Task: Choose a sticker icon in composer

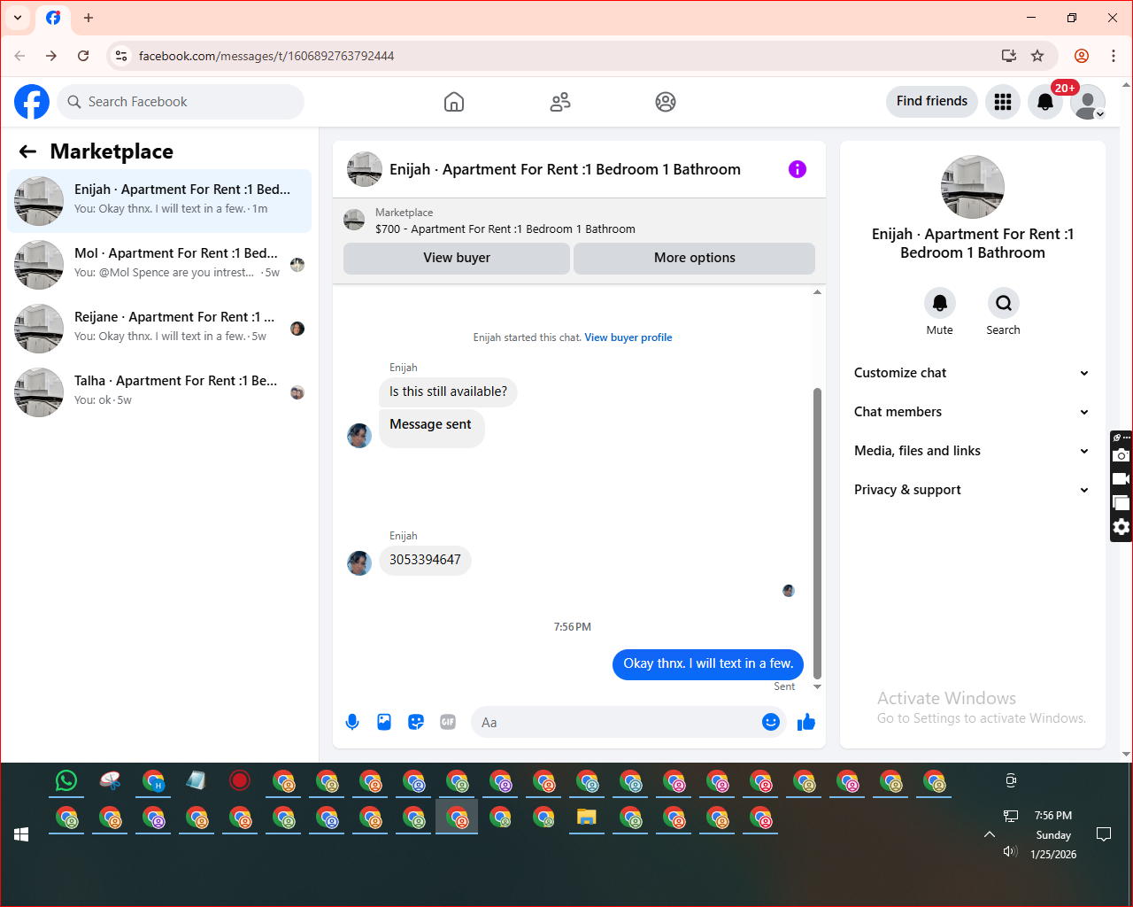Action: point(416,722)
